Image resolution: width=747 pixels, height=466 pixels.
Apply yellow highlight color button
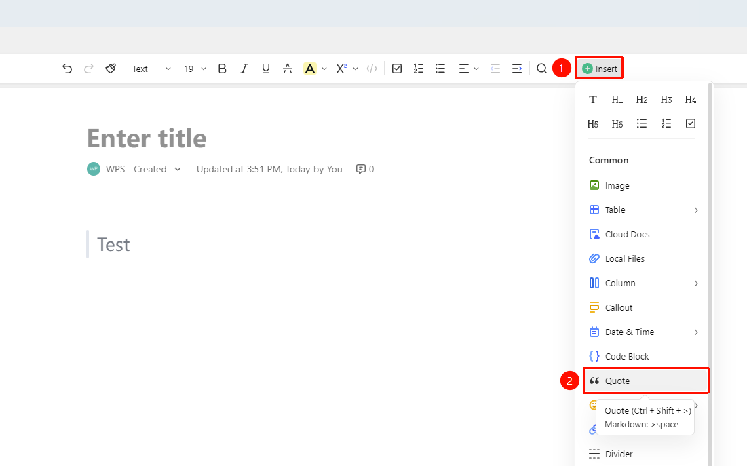(310, 69)
